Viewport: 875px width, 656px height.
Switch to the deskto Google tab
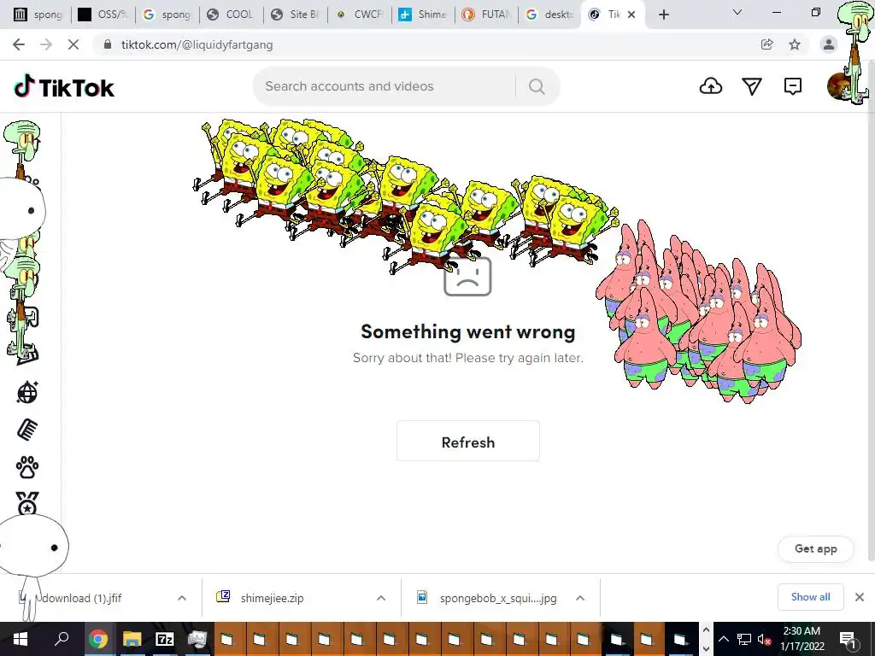(550, 15)
